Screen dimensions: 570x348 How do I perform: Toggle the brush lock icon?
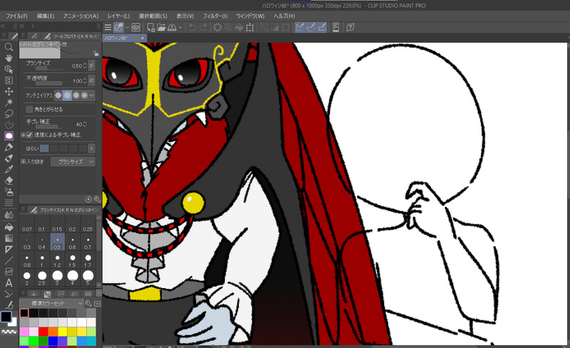(95, 53)
